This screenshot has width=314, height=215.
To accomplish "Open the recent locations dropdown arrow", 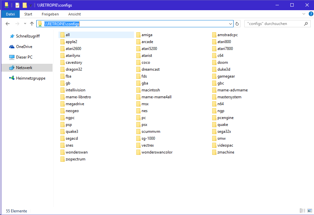I will [x=25, y=24].
